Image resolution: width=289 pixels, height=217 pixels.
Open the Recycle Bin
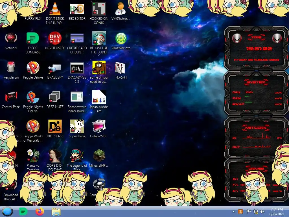tap(11, 70)
